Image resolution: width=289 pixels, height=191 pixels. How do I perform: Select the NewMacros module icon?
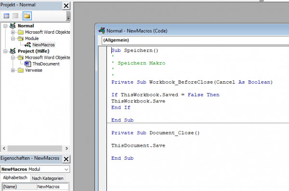[x=28, y=45]
